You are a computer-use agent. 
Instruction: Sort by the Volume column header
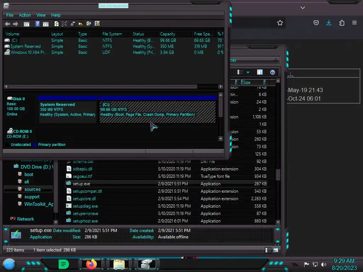pyautogui.click(x=26, y=34)
